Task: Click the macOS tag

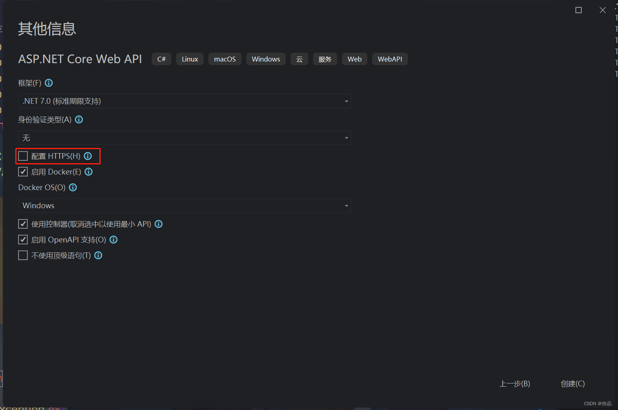Action: point(225,59)
